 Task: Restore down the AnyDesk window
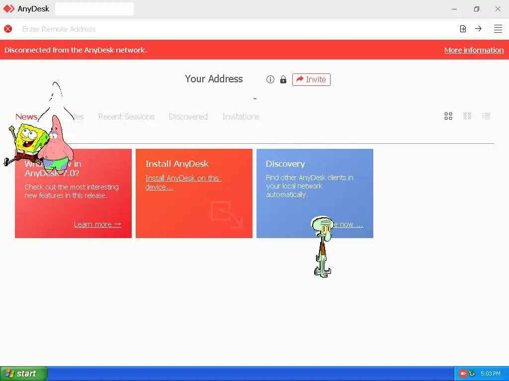point(476,9)
